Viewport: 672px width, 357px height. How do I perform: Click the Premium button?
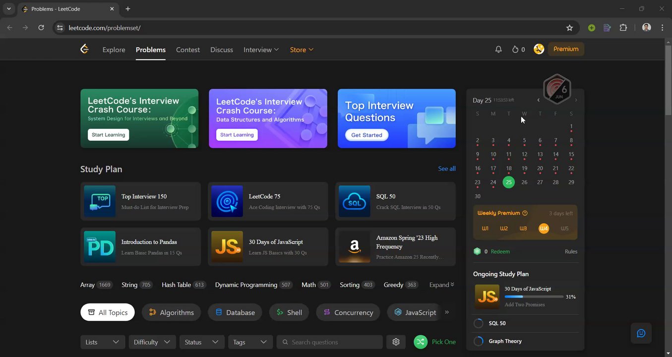(x=566, y=49)
